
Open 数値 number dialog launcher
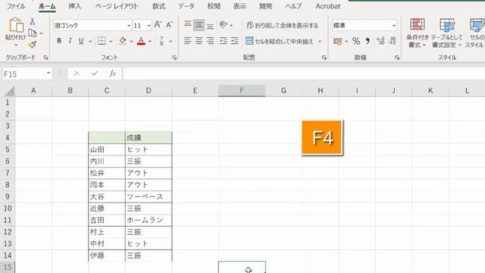tap(397, 58)
